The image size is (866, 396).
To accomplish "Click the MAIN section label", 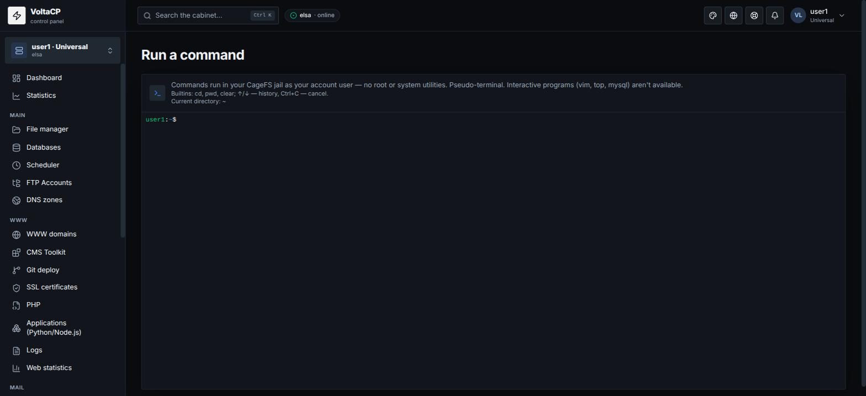I will tap(18, 115).
